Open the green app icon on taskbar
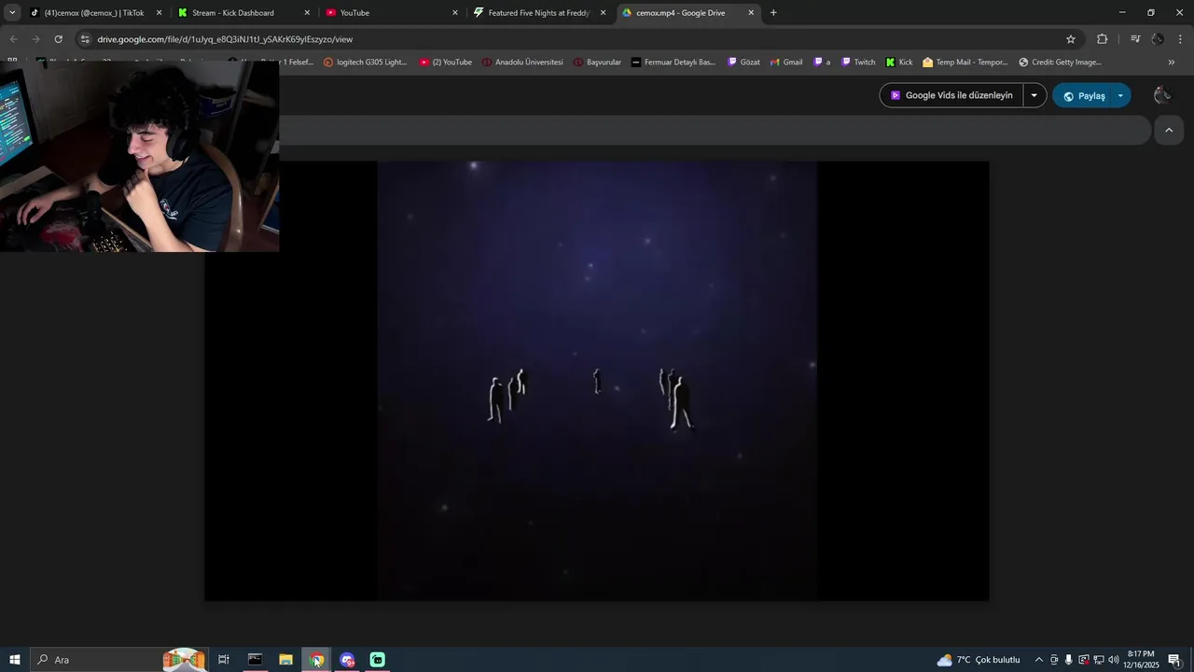Viewport: 1194px width, 672px height. pos(378,660)
